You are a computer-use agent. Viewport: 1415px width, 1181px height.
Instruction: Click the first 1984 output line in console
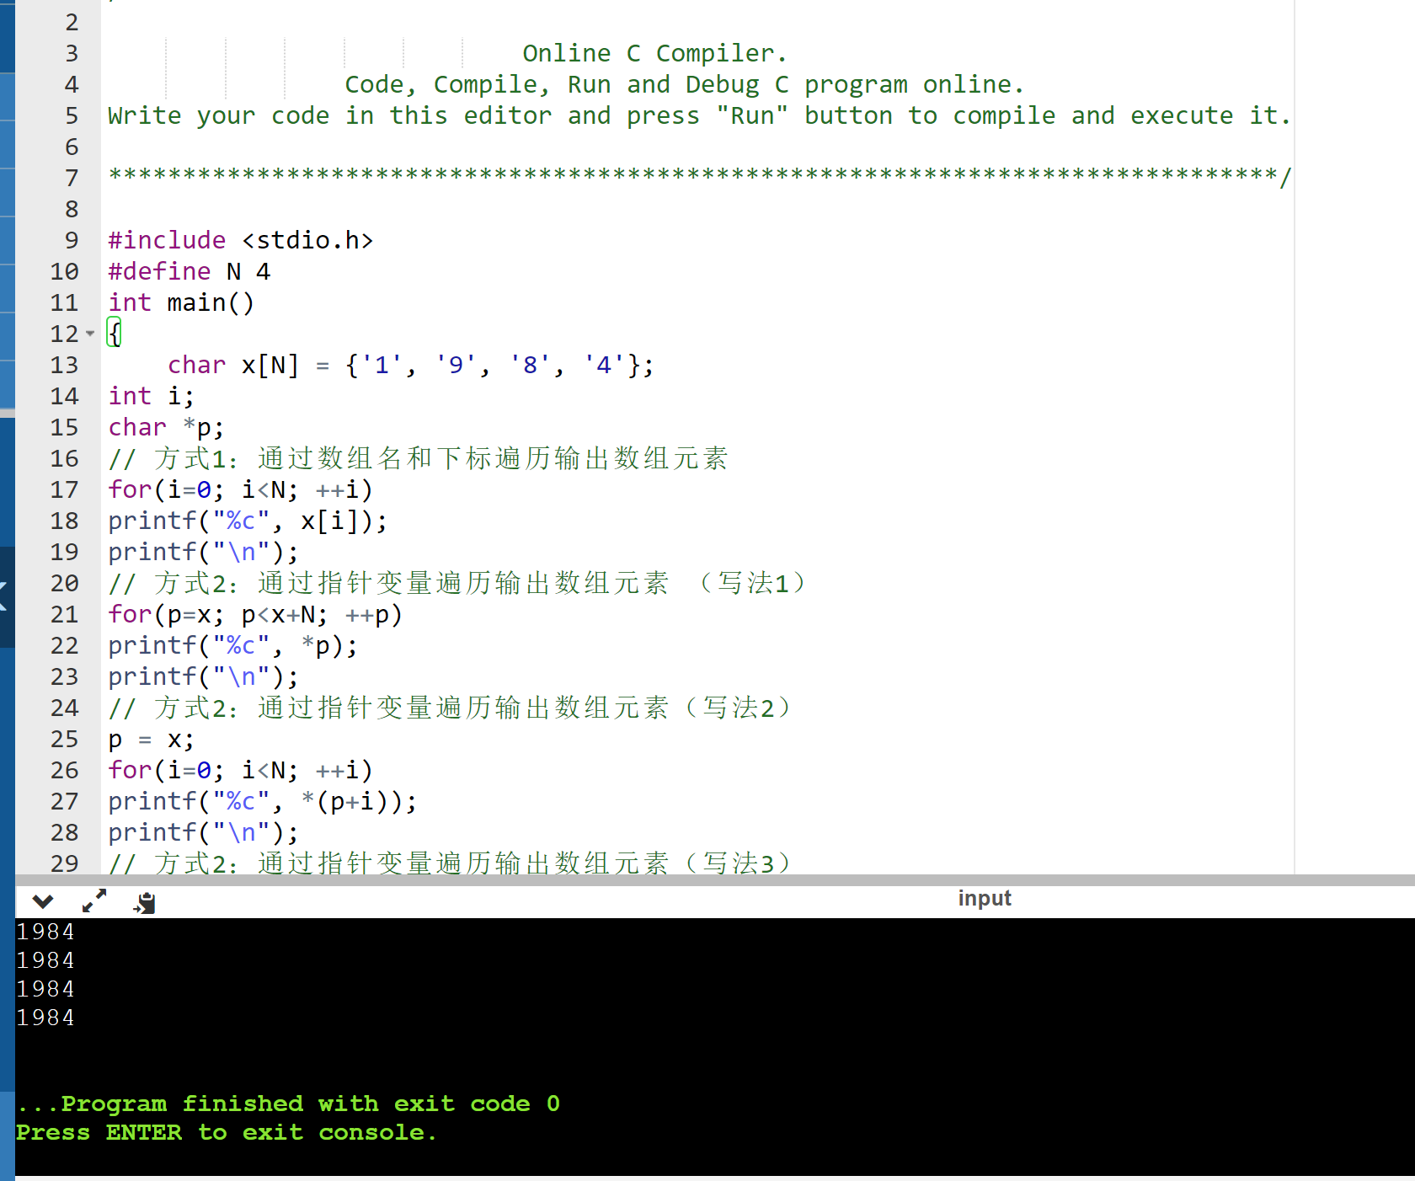click(45, 932)
